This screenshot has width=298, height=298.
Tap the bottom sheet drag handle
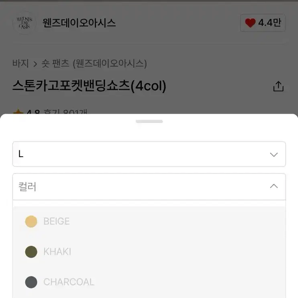pos(149,121)
